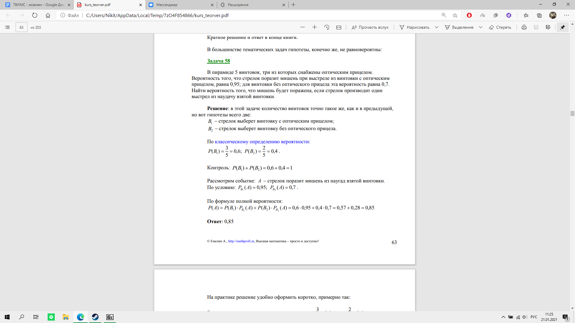The width and height of the screenshot is (575, 323).
Task: Show site info icon next to Файл
Action: (x=63, y=15)
